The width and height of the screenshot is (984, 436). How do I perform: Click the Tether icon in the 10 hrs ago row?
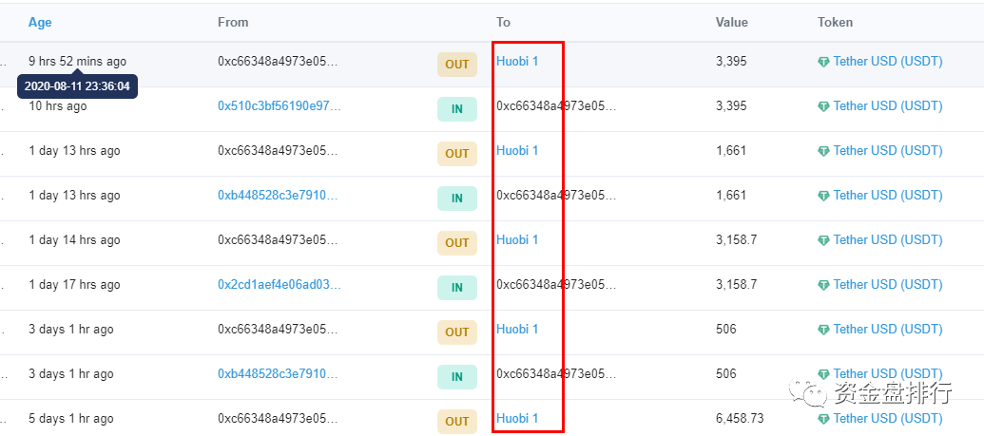pyautogui.click(x=823, y=106)
